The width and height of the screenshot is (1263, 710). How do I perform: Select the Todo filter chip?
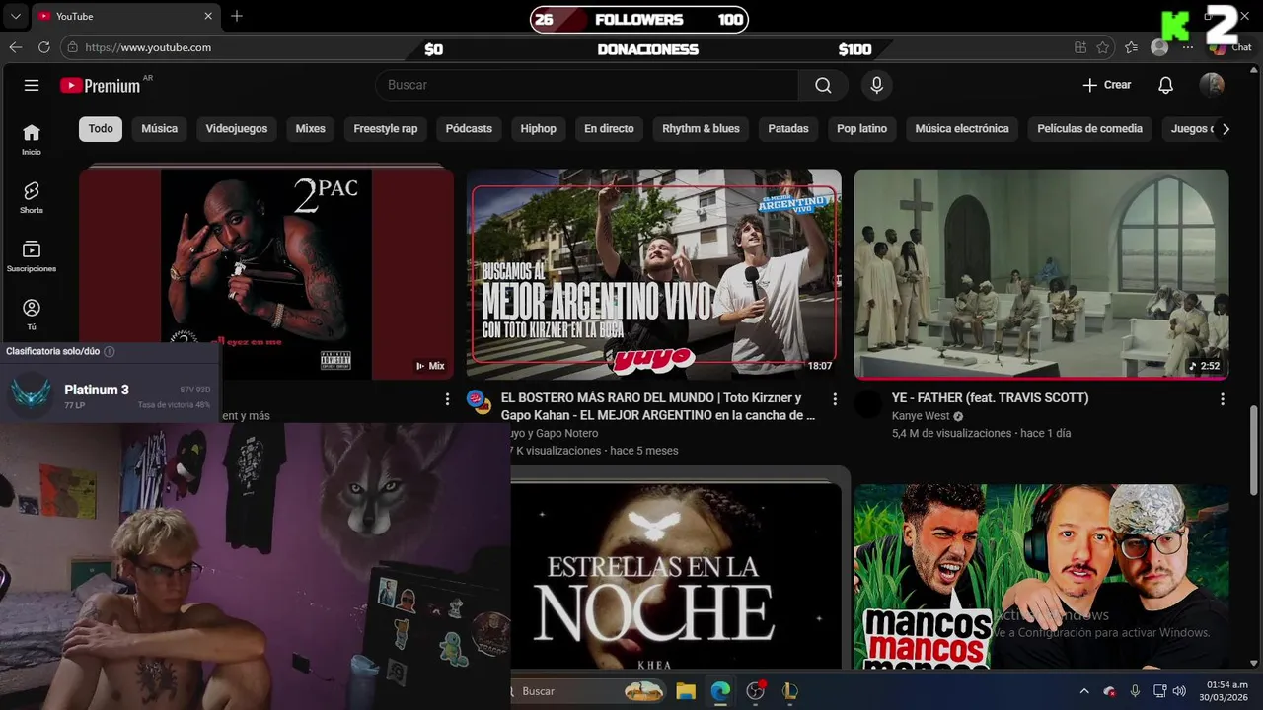coord(101,129)
